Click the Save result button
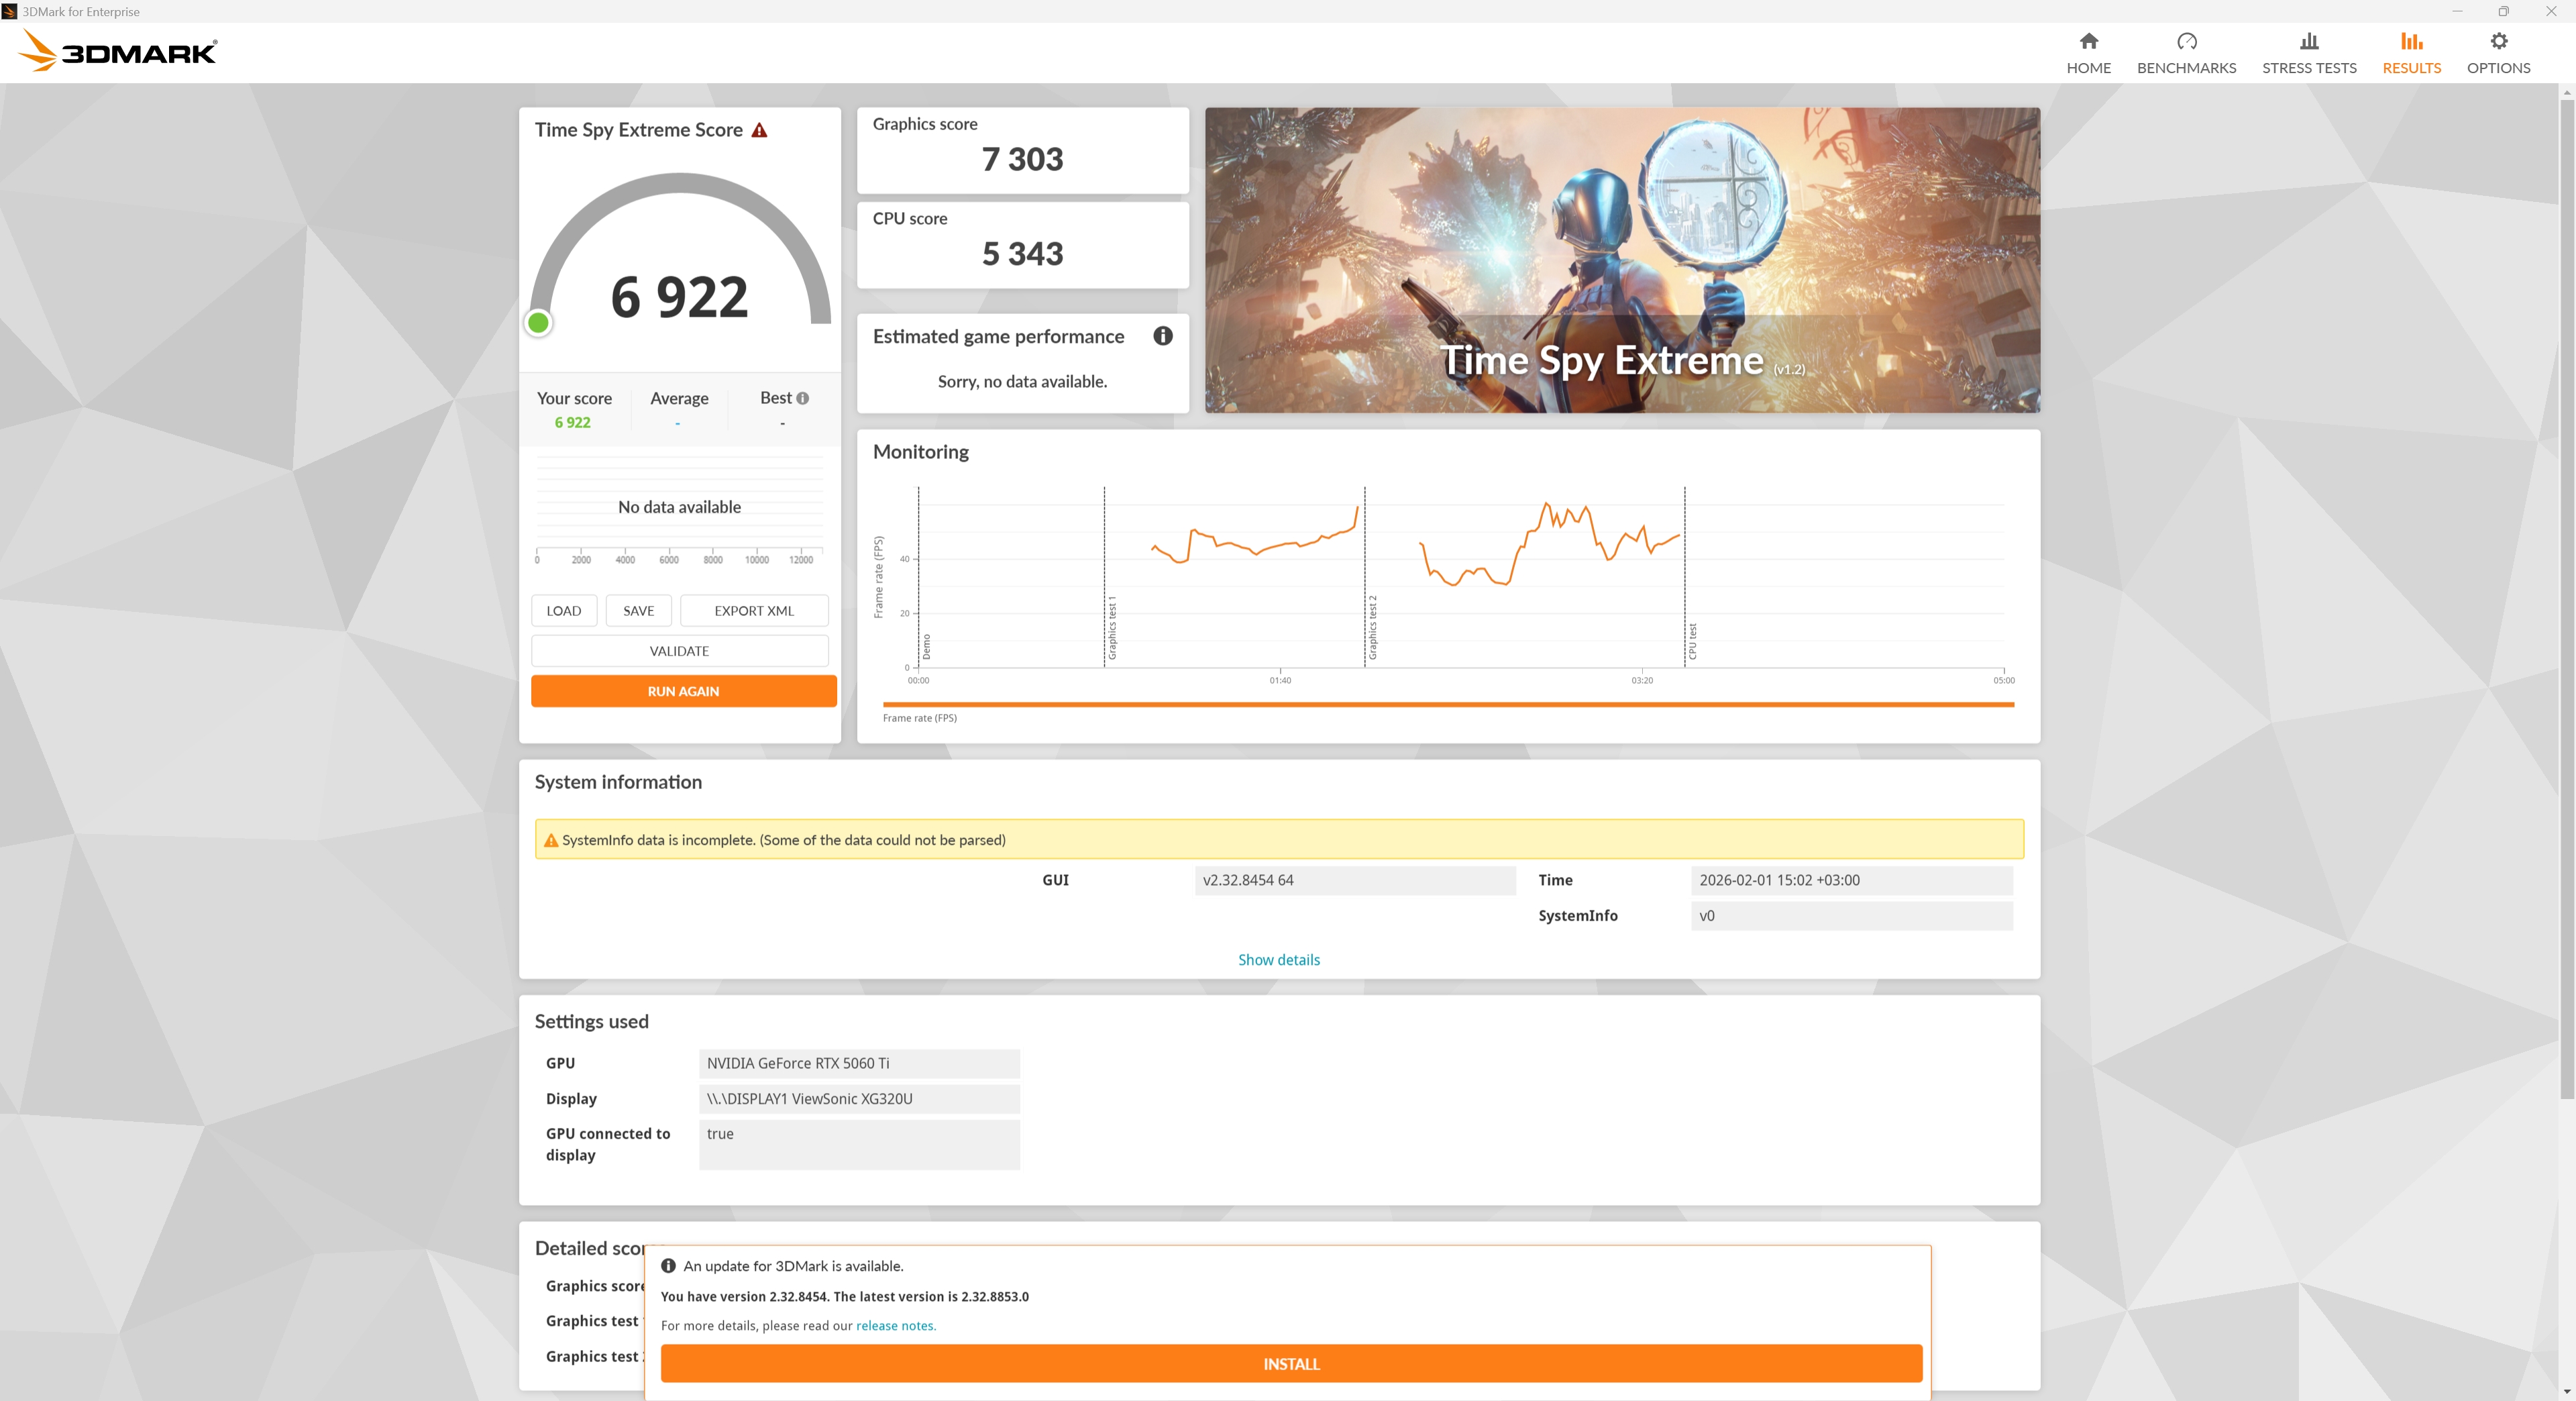This screenshot has width=2576, height=1401. 638,610
